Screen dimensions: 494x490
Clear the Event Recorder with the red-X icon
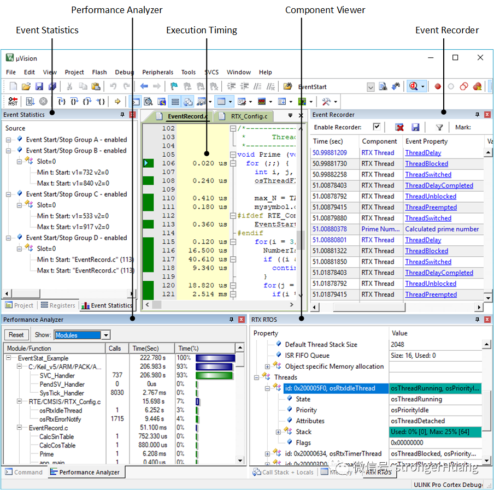(x=399, y=127)
